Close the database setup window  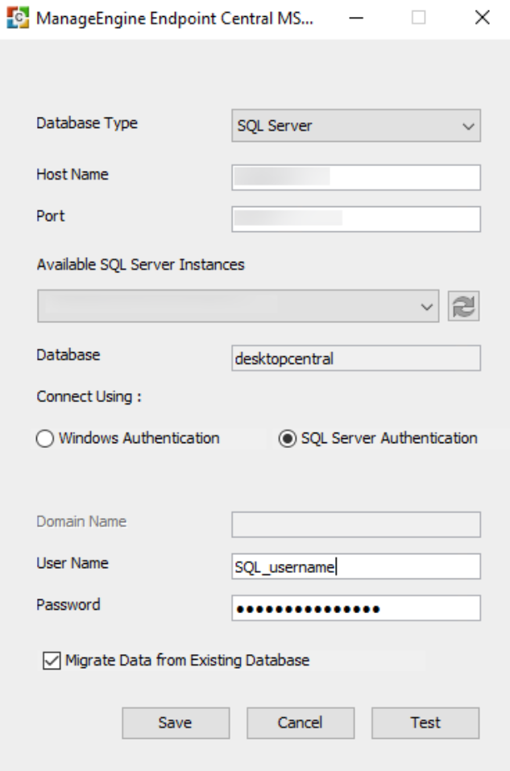483,19
